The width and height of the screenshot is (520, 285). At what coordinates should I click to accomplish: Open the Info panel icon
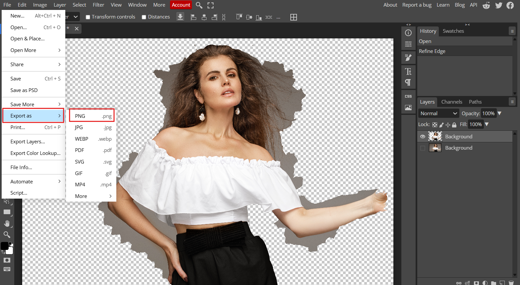coord(408,33)
